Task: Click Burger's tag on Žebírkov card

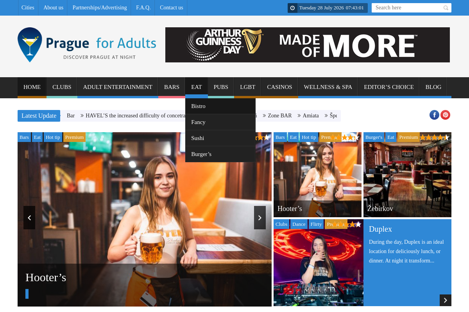Action: click(x=374, y=137)
